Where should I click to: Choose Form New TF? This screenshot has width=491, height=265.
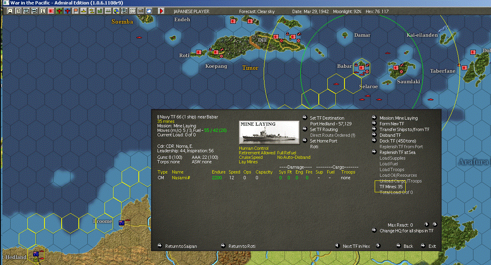(392, 124)
